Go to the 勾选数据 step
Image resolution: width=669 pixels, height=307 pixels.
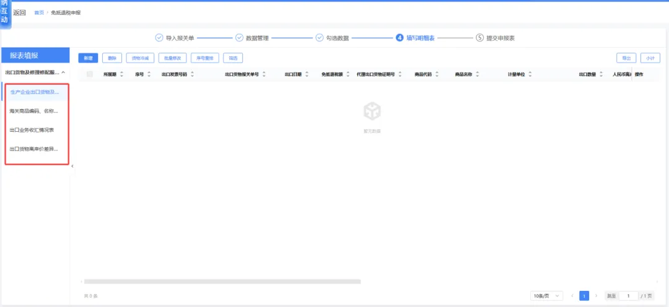tap(338, 38)
